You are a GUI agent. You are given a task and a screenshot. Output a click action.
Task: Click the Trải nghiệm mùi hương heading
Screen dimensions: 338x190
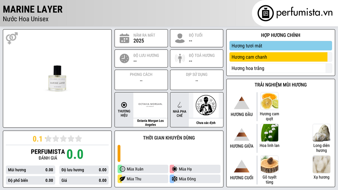(281, 85)
